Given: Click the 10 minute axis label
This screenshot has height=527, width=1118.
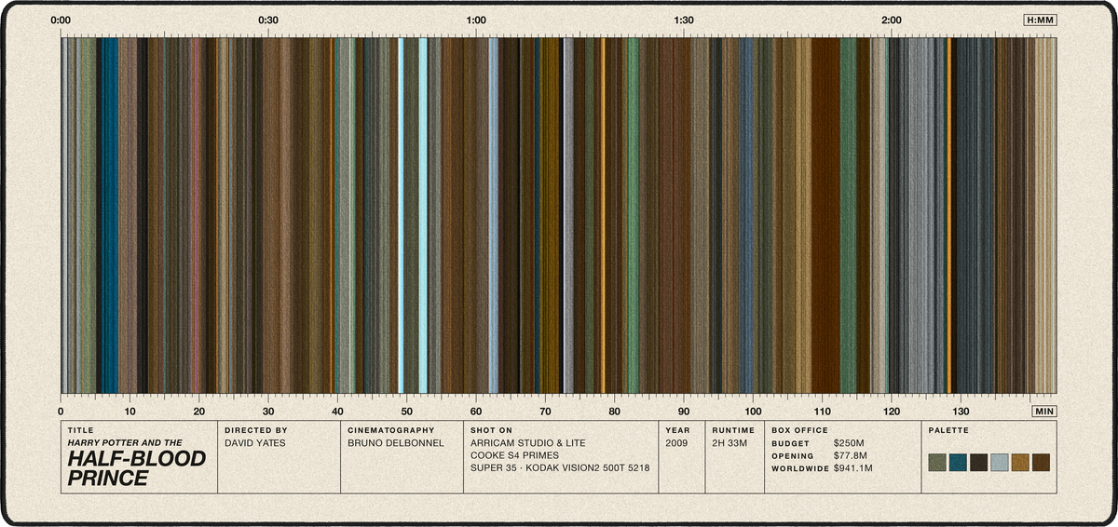Looking at the screenshot, I should (130, 411).
